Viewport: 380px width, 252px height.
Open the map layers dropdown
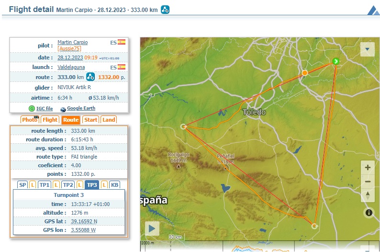(368, 49)
